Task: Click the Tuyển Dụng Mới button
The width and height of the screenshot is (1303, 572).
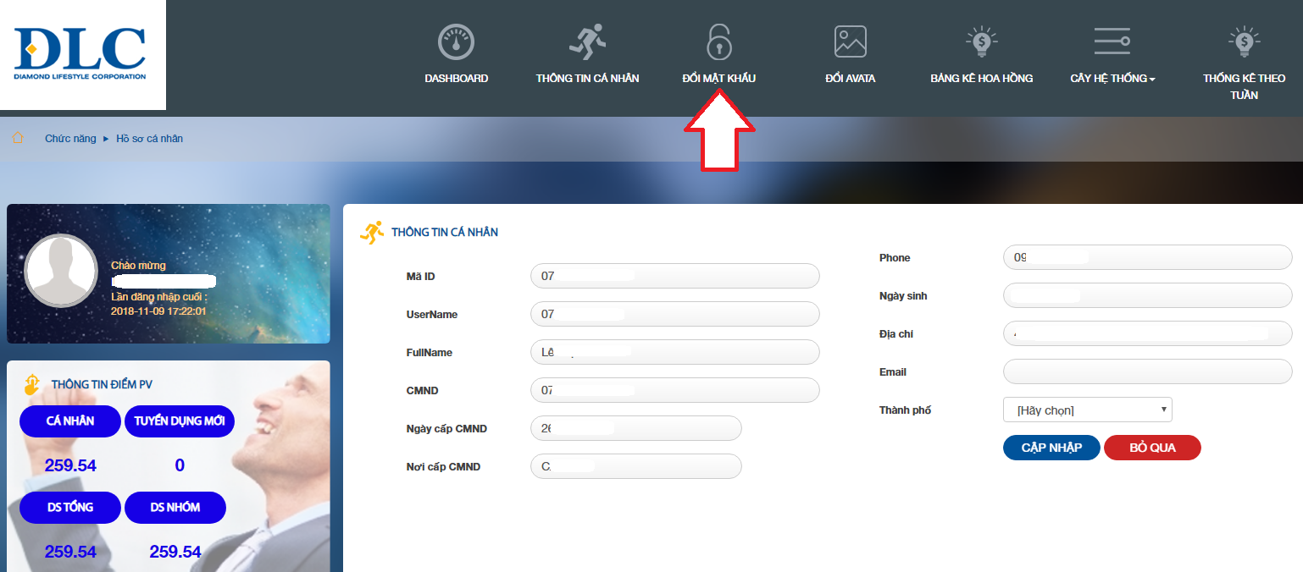Action: (180, 421)
